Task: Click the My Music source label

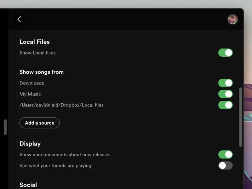Action: pos(30,94)
